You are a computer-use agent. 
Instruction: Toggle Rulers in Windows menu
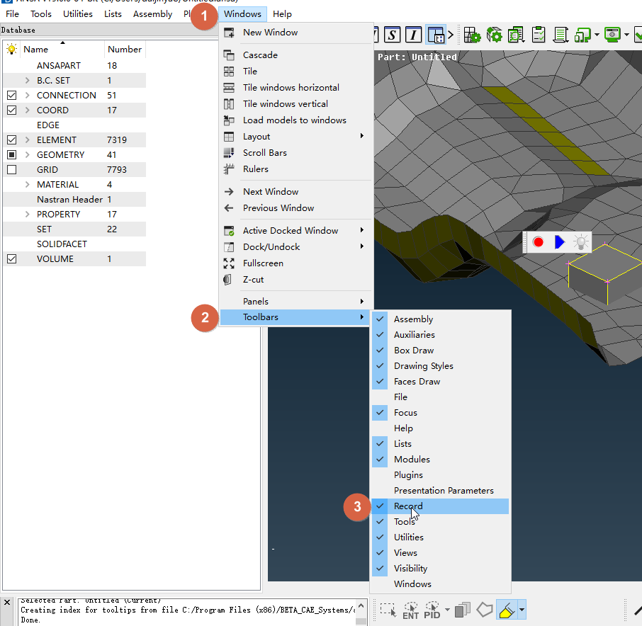[296, 169]
